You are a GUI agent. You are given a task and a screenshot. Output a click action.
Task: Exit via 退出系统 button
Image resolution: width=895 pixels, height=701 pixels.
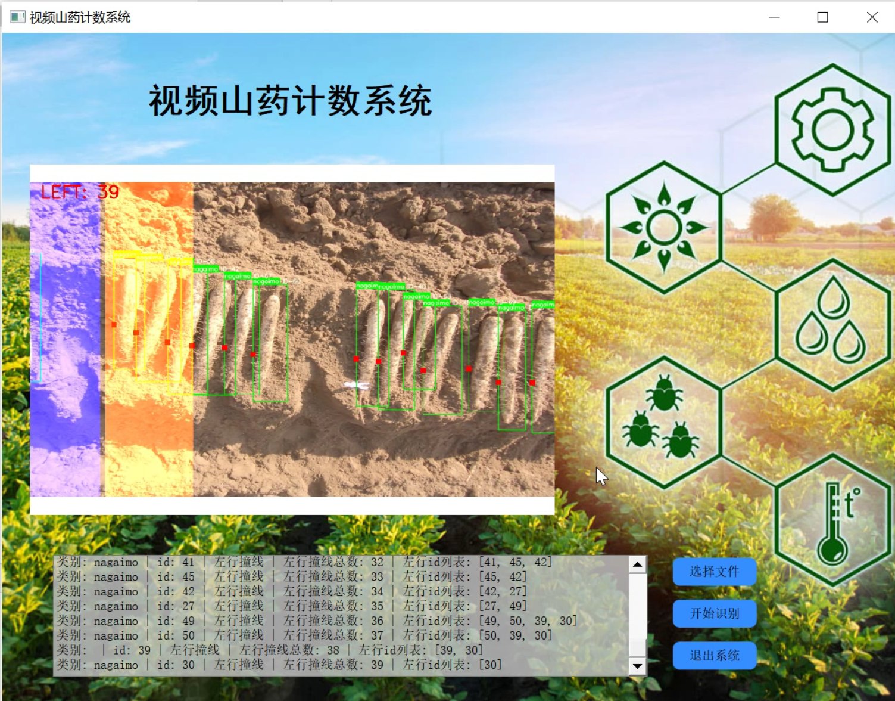coord(714,656)
